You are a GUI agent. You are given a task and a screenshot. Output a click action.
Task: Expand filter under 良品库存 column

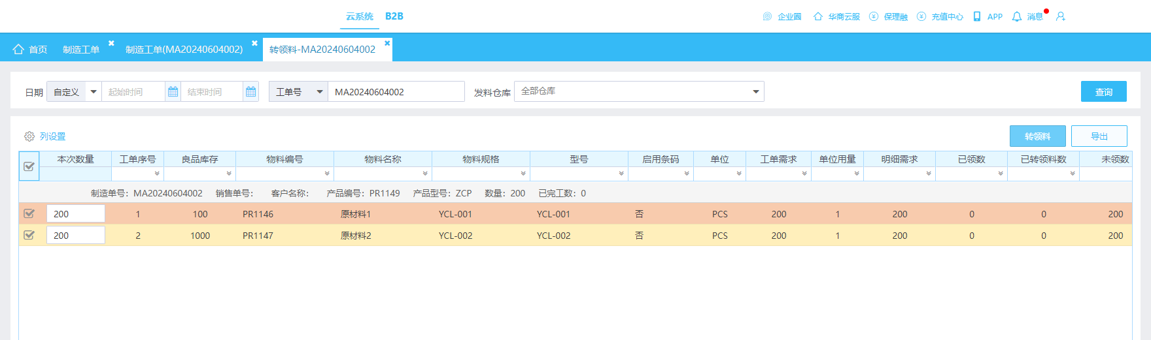(229, 174)
